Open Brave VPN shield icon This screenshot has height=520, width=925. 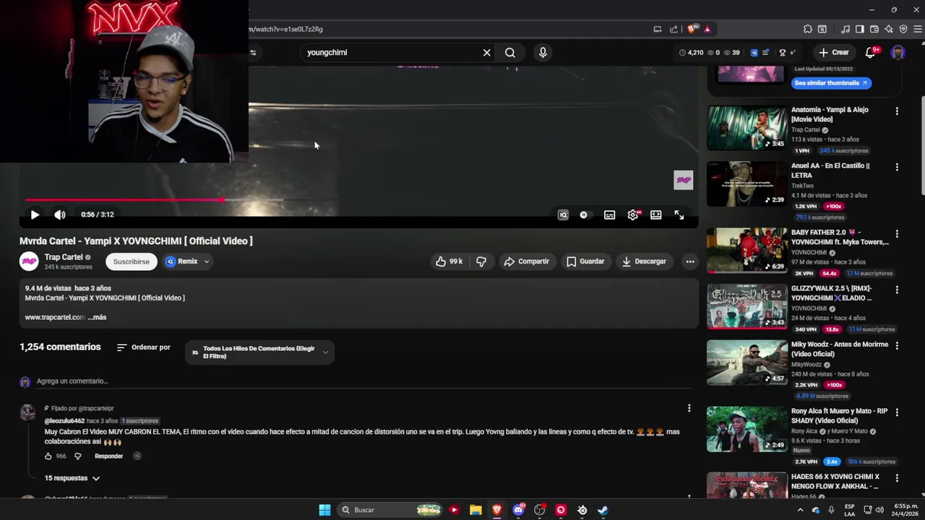pos(903,29)
